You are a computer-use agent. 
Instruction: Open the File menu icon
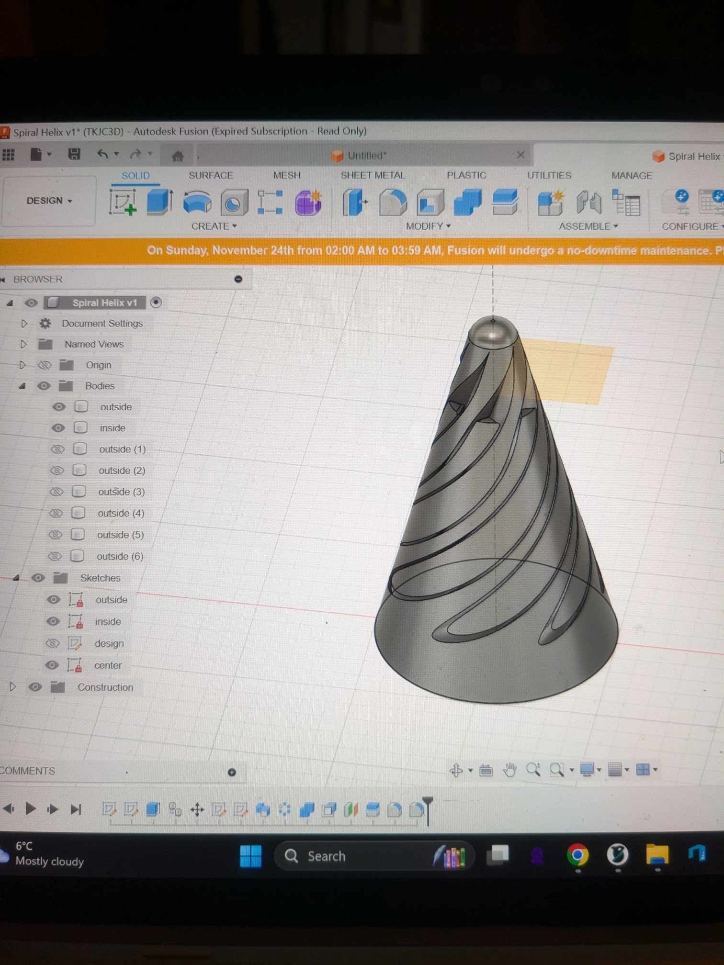point(36,154)
